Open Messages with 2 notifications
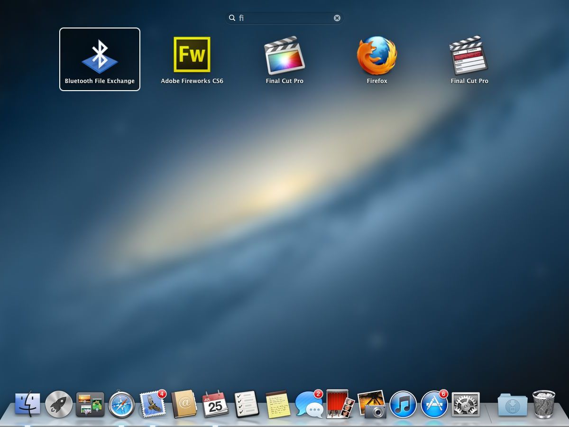Image resolution: width=569 pixels, height=427 pixels. (x=309, y=404)
